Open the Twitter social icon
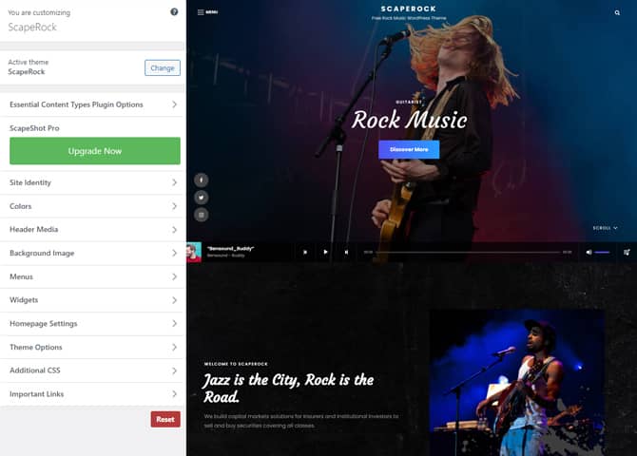The width and height of the screenshot is (637, 456). (203, 198)
